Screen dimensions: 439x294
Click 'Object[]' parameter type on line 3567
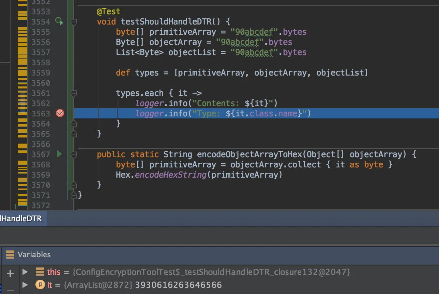tap(326, 154)
